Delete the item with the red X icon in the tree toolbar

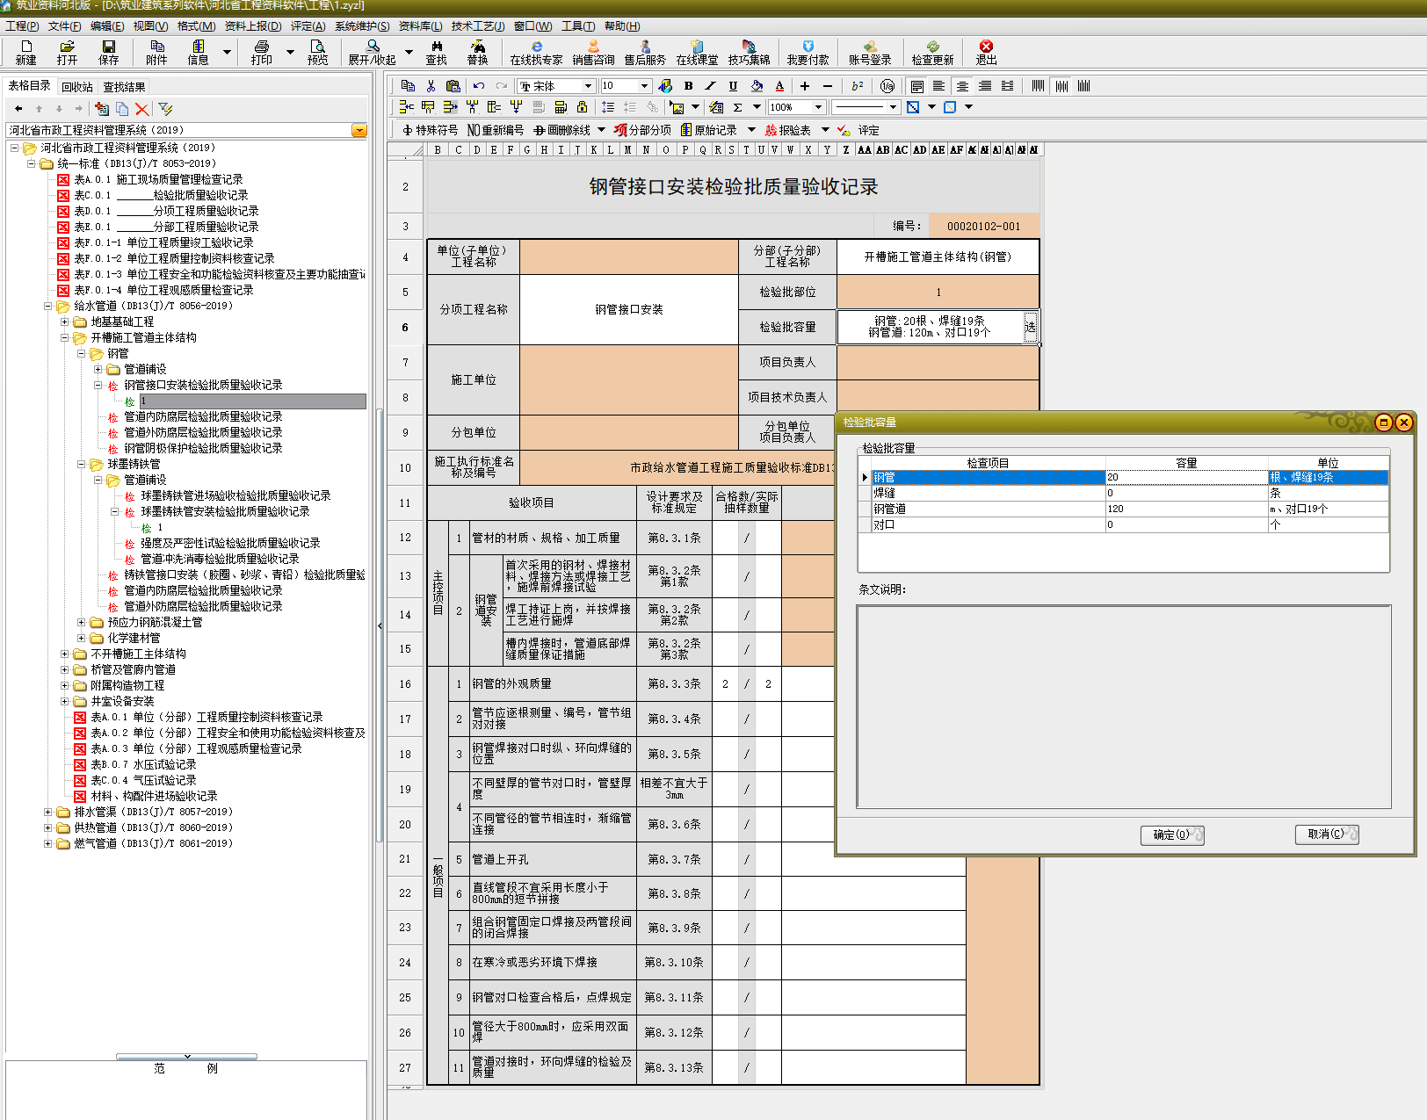point(141,109)
